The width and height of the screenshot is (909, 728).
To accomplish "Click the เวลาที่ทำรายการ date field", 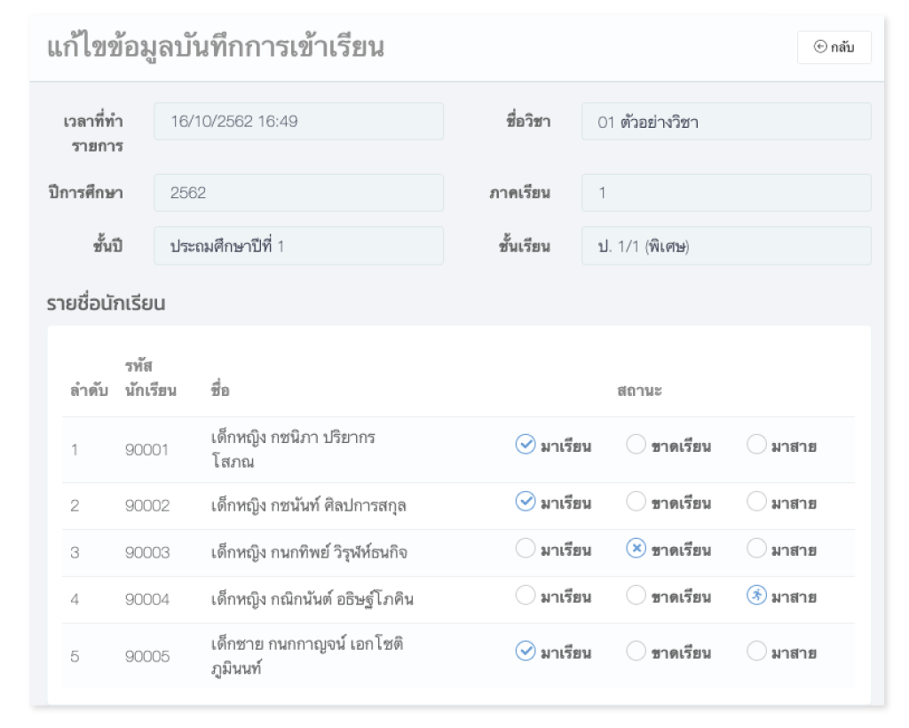I will (x=298, y=122).
